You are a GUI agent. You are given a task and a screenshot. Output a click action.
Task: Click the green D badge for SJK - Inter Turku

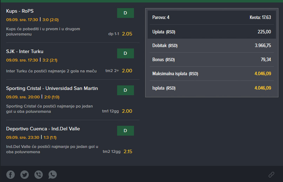[x=126, y=53]
